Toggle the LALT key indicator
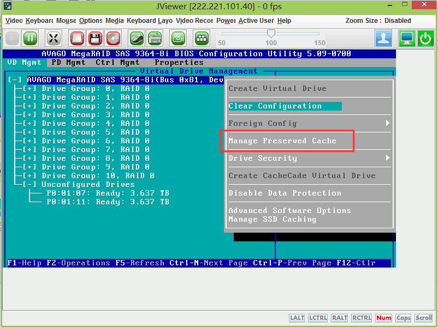Screen dimensions: 438x328 (297, 318)
